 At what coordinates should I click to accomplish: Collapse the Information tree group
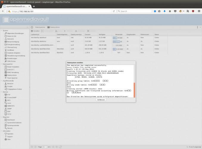click(x=1, y=131)
